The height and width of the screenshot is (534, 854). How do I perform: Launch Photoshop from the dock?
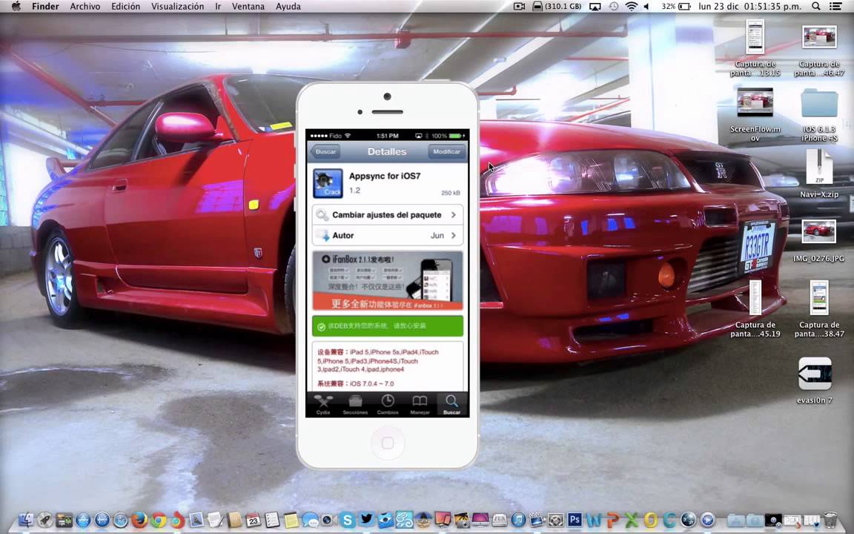(575, 520)
